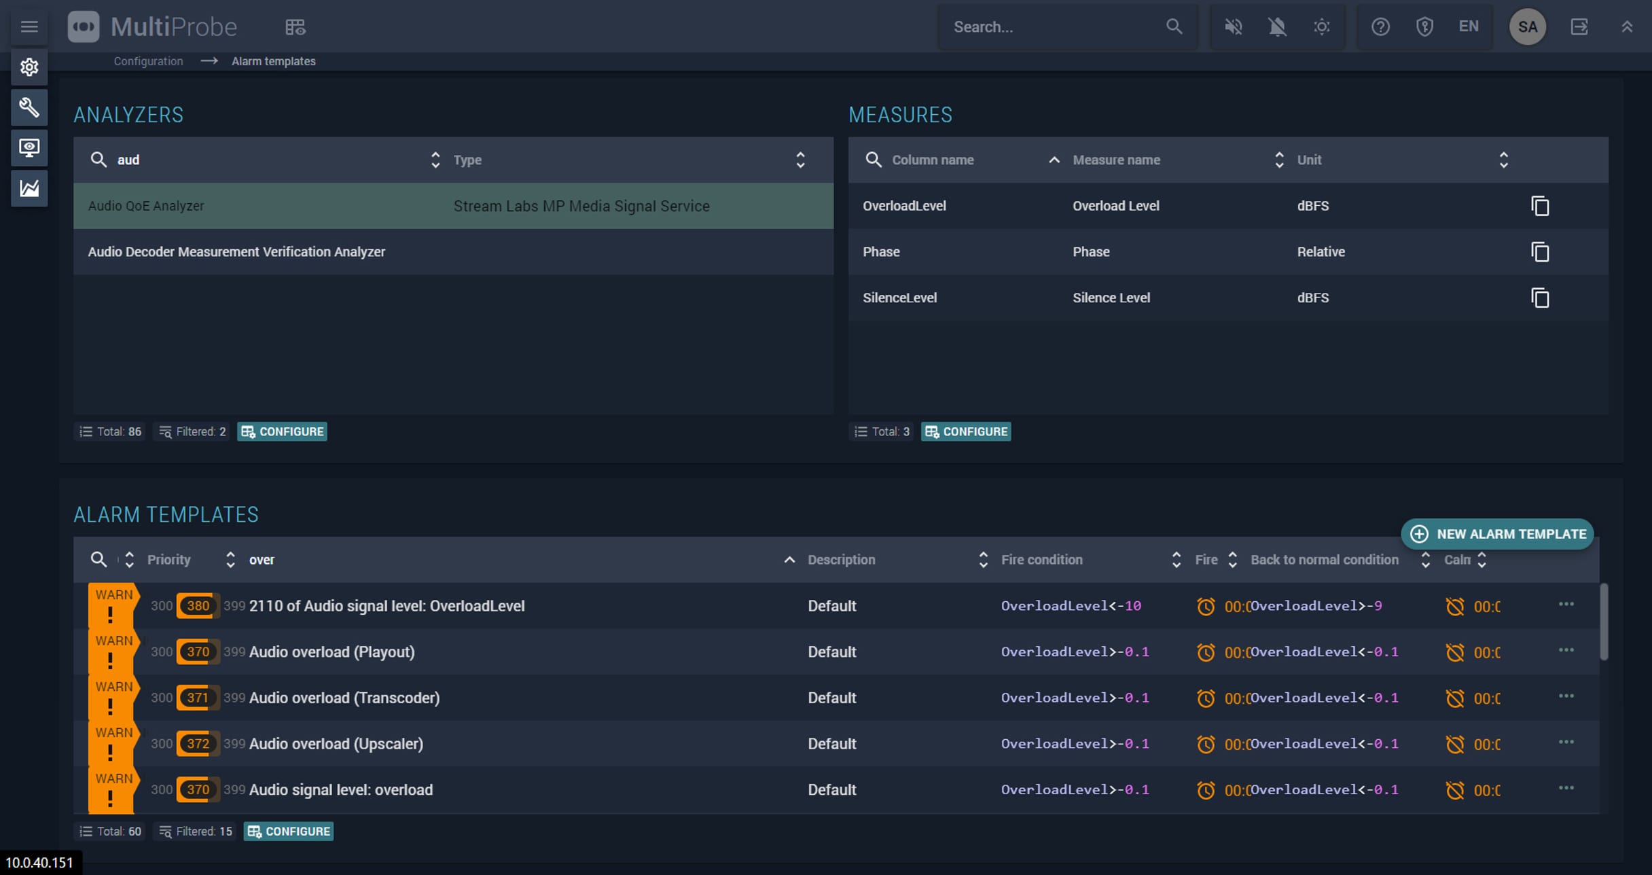Click CONFIGURE under Measures table

(966, 431)
